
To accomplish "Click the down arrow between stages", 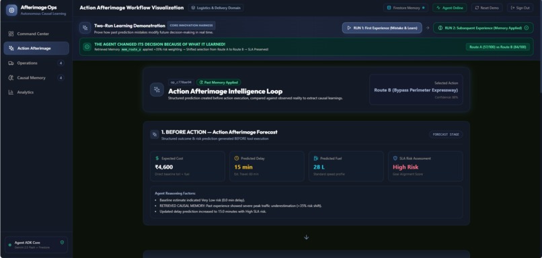I will click(306, 237).
